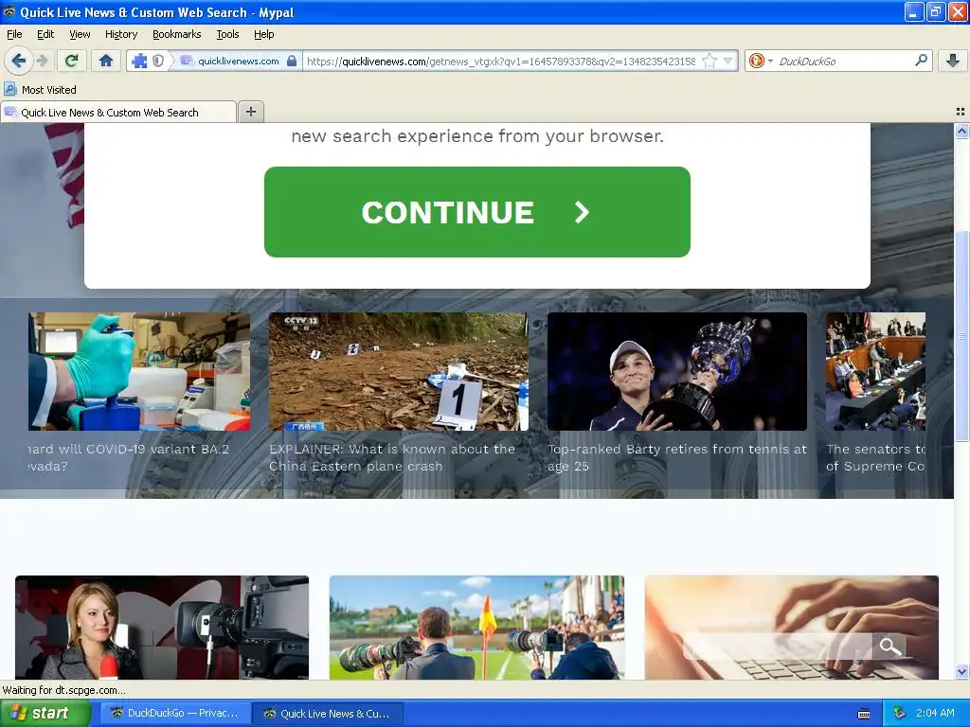Image resolution: width=970 pixels, height=727 pixels.
Task: Open the puzzle-piece extensions icon in address bar
Action: [140, 61]
